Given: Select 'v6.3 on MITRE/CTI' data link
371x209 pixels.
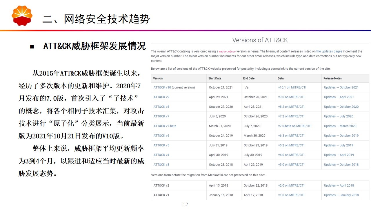Looking at the screenshot, I should [291, 136].
